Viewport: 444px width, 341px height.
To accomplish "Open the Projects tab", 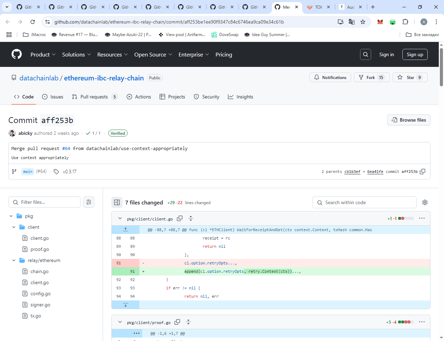I will pyautogui.click(x=172, y=97).
